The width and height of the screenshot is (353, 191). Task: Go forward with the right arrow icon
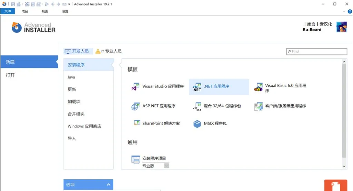59,4
